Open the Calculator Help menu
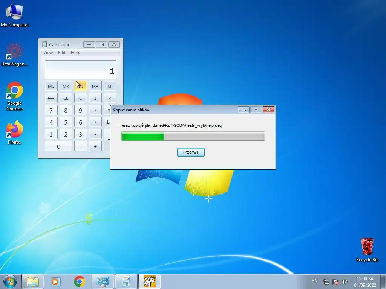386x289 pixels. pyautogui.click(x=75, y=53)
